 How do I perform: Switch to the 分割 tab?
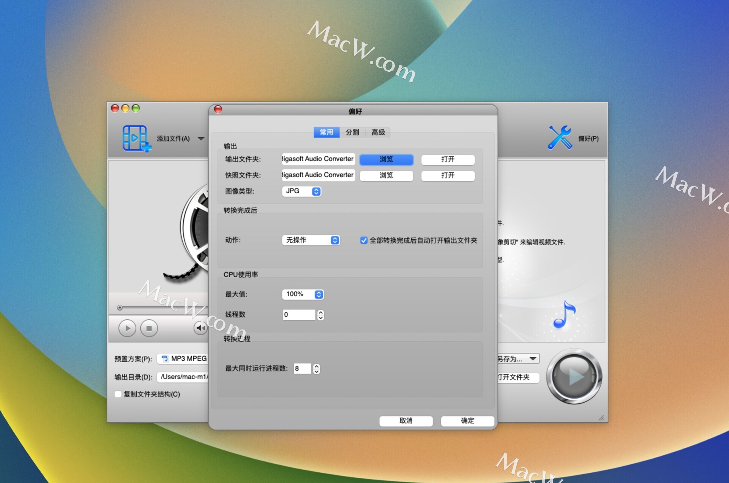pyautogui.click(x=352, y=132)
